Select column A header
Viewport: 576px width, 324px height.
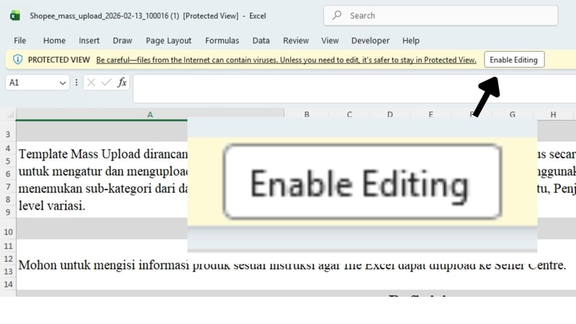coord(150,114)
